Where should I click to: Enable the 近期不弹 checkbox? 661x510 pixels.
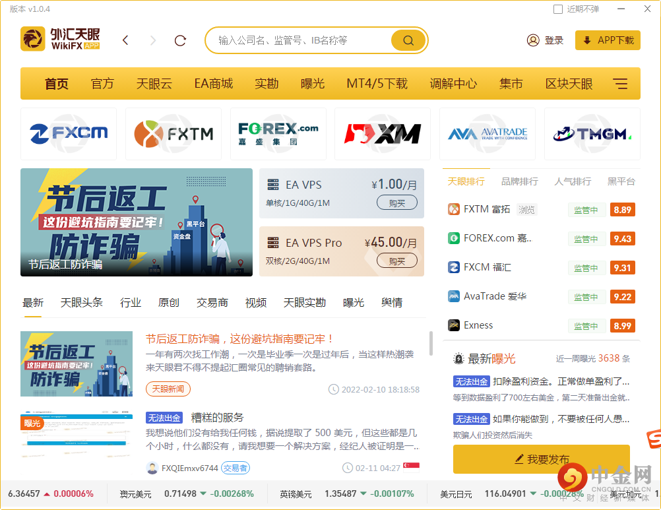point(557,9)
